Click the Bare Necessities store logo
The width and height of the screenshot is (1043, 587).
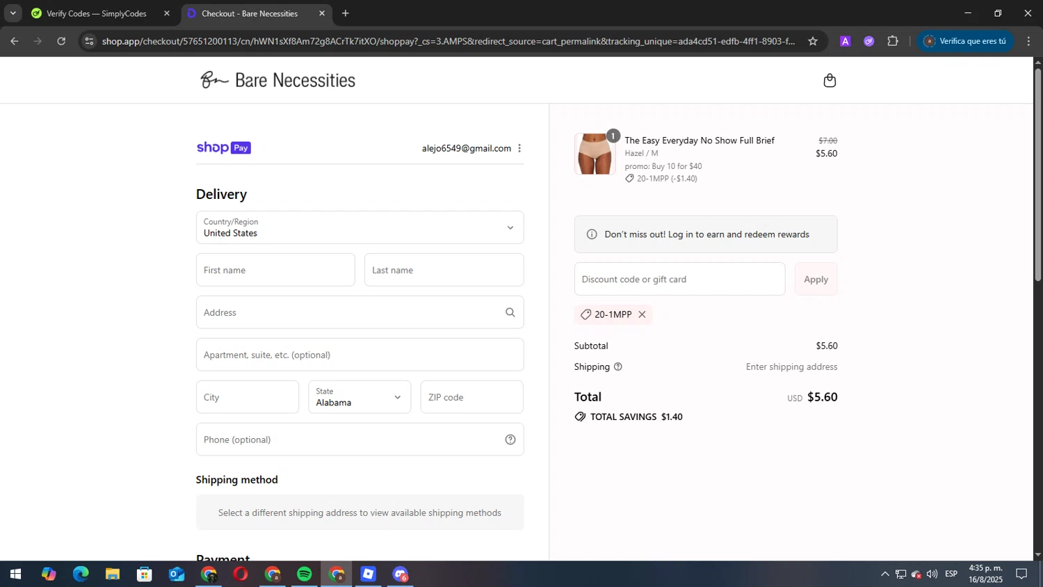(x=277, y=80)
